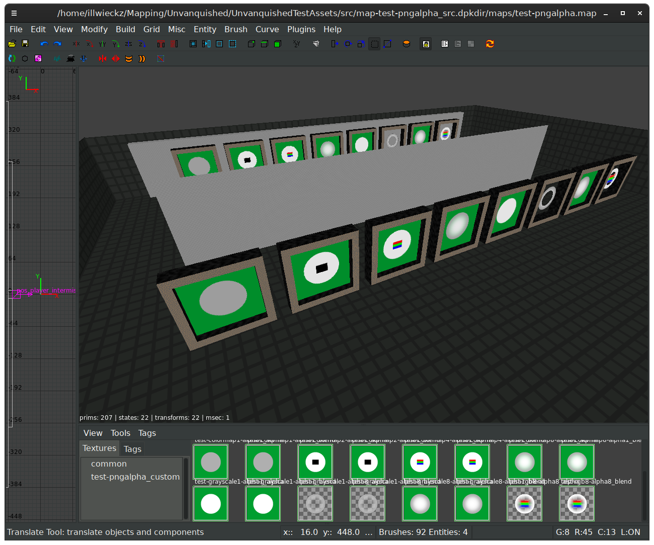Click the blue Select Inside icon
Viewport: 654px width, 545px height.
click(x=193, y=44)
